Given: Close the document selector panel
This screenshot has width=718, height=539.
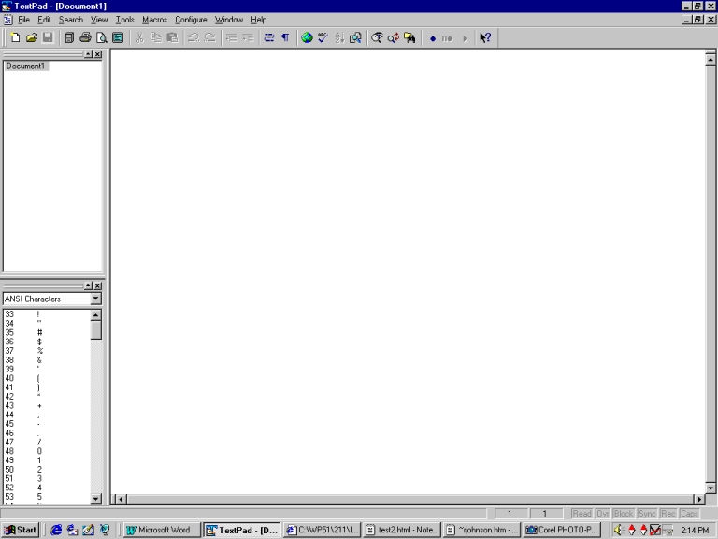Looking at the screenshot, I should point(98,54).
